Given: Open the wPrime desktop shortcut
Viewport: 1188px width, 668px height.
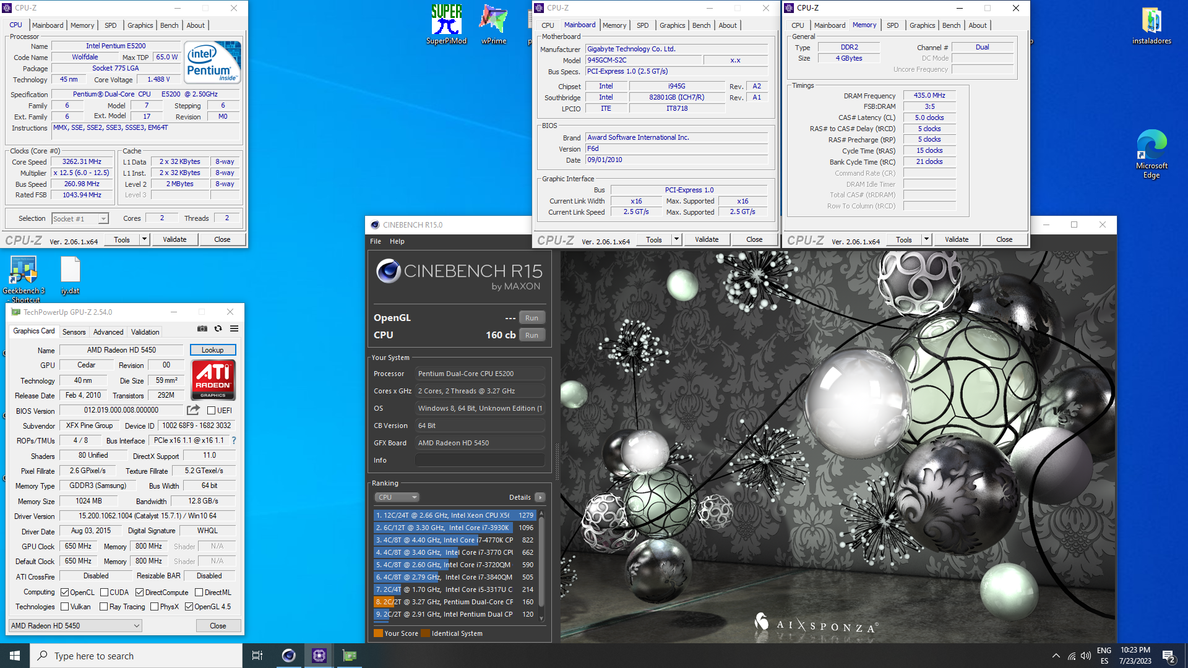Looking at the screenshot, I should (x=493, y=25).
